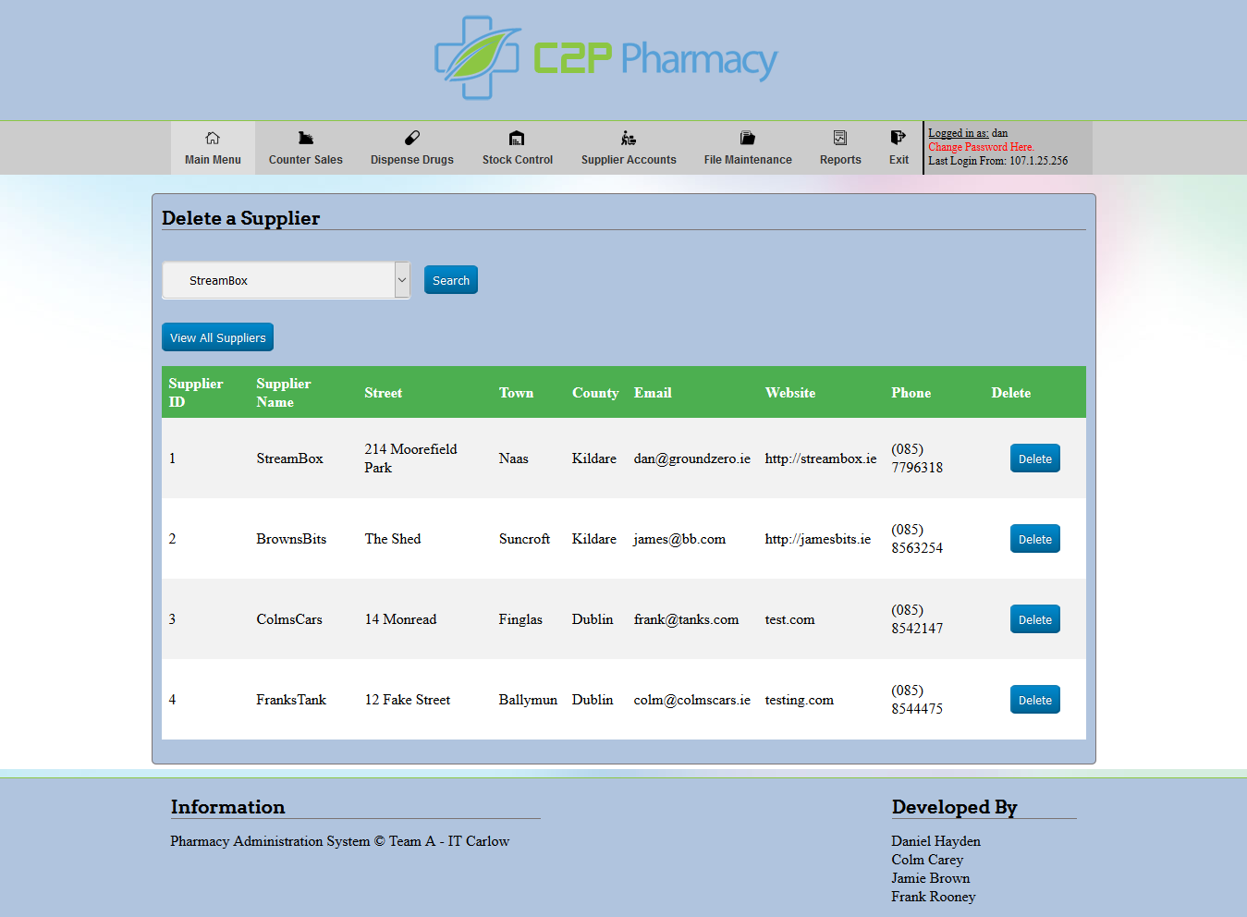This screenshot has width=1247, height=917.
Task: Open Counter Sales via its icon
Action: coord(305,139)
